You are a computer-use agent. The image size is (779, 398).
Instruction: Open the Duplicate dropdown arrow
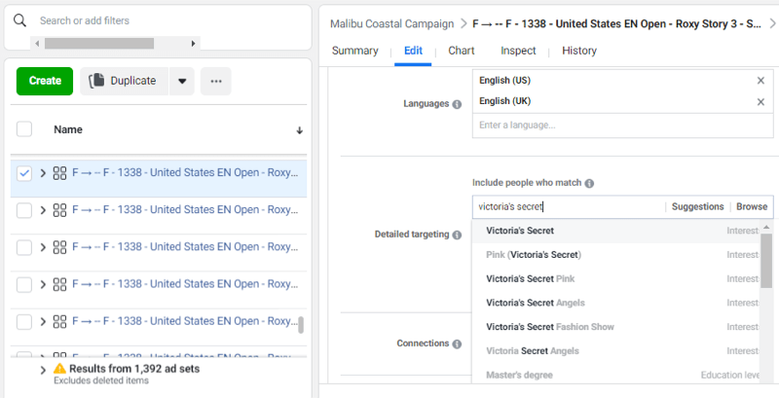181,81
